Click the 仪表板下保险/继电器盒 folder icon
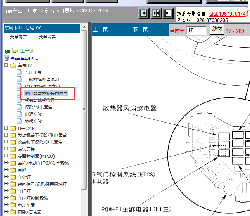The image size is (250, 216). pyautogui.click(x=13, y=142)
